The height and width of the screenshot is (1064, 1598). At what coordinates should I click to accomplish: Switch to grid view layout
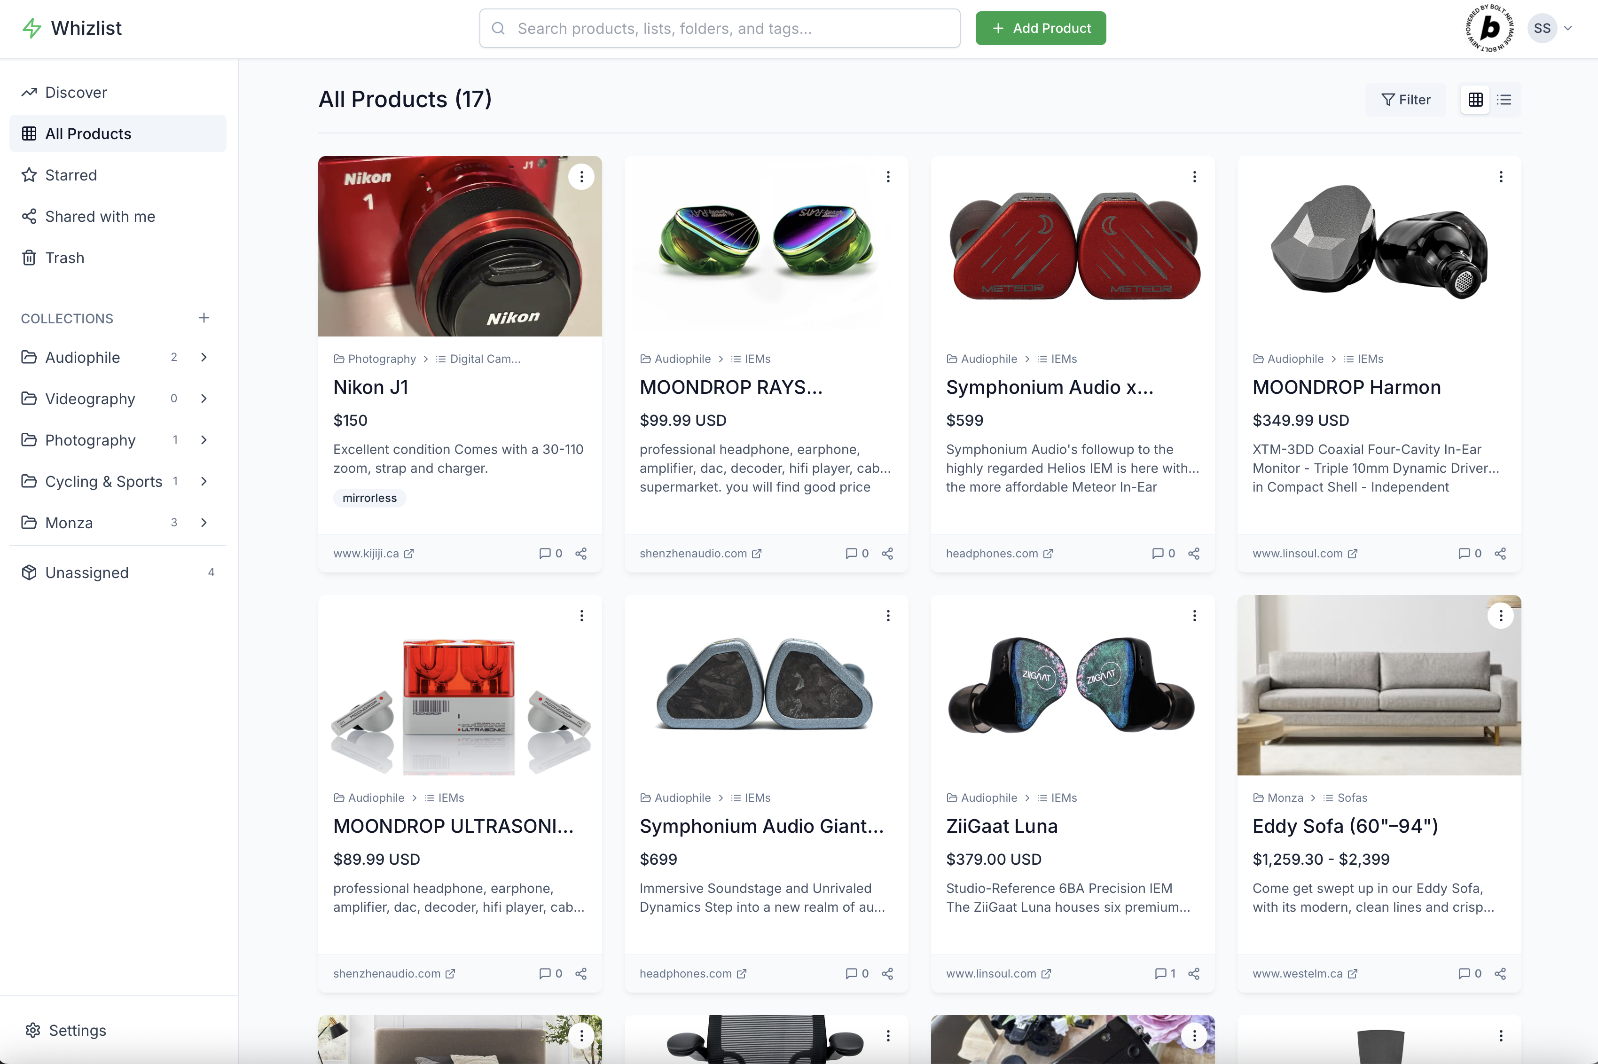[1475, 100]
